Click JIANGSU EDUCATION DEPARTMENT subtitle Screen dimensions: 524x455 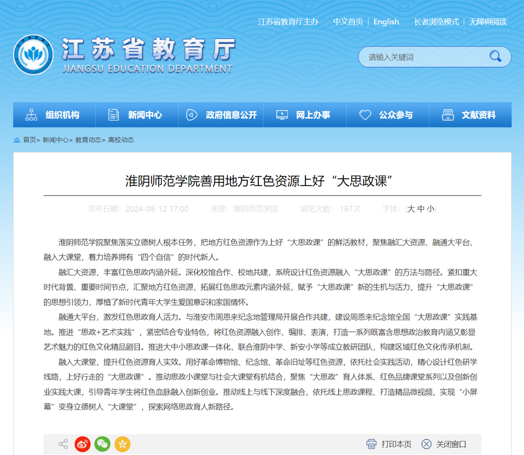tap(147, 69)
